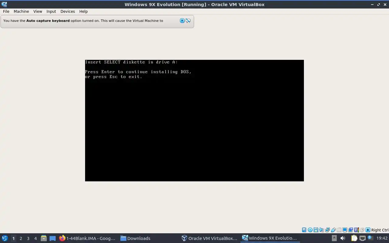
Task: Click the mouse integration status icon
Action: point(362,230)
